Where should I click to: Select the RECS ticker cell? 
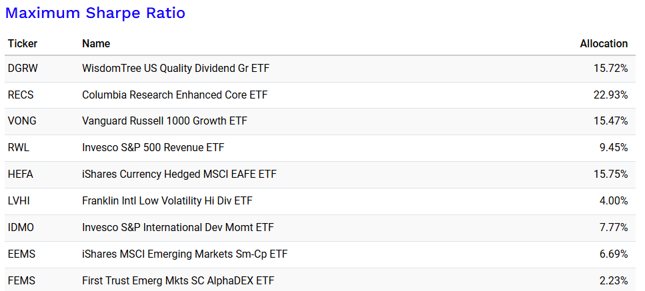[21, 95]
